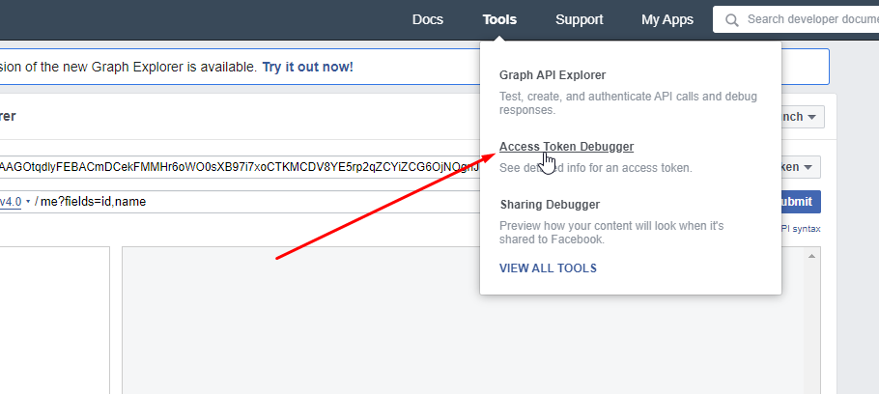Image resolution: width=879 pixels, height=394 pixels.
Task: Open the API version v4.0 dropdown
Action: pyautogui.click(x=14, y=201)
